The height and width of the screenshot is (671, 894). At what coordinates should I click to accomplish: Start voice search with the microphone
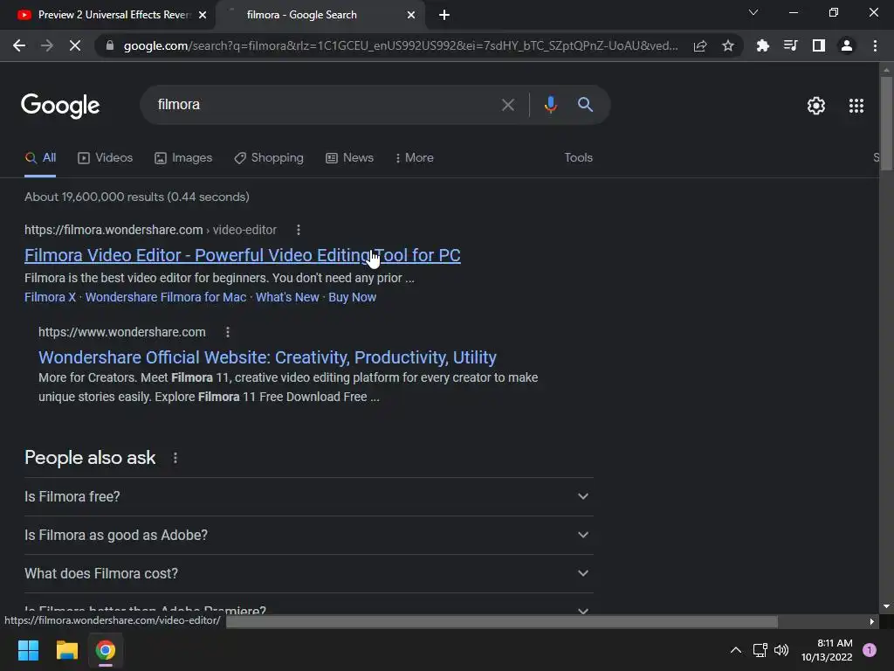point(550,105)
